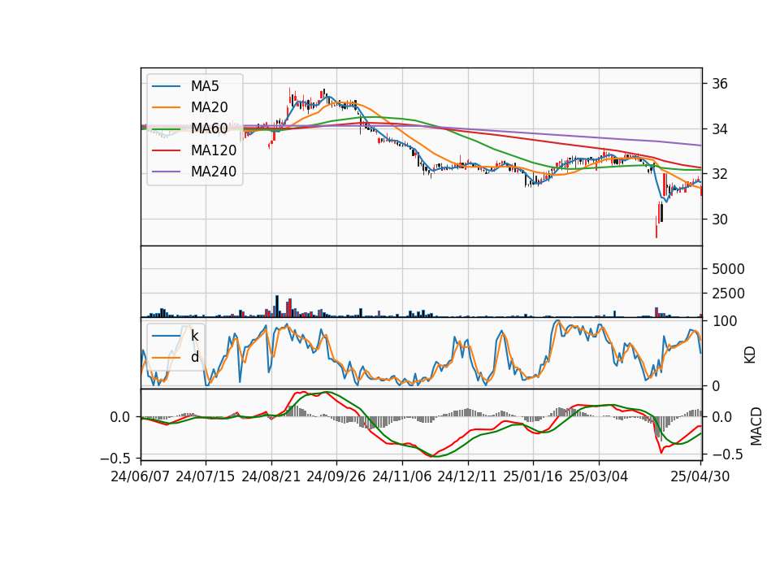The width and height of the screenshot is (780, 561).
Task: Click the MA60 legend label
Action: point(209,128)
